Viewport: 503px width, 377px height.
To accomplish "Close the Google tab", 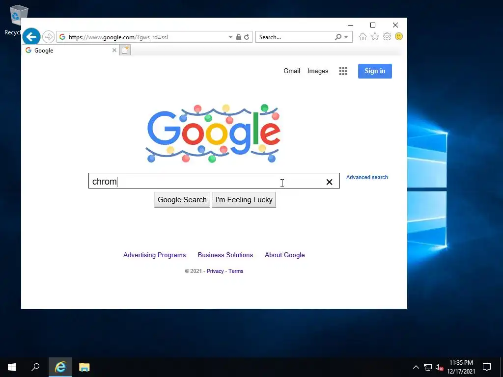I will pos(114,50).
